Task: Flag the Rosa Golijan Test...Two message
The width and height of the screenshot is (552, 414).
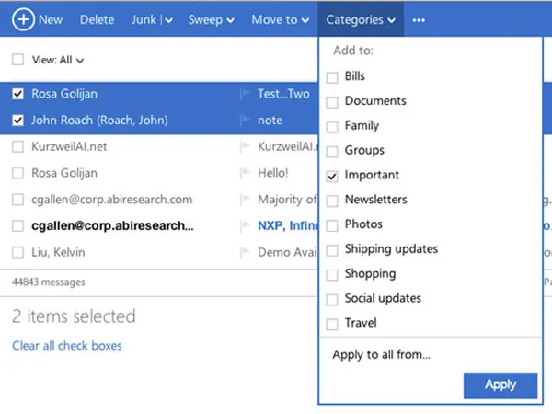Action: click(246, 93)
